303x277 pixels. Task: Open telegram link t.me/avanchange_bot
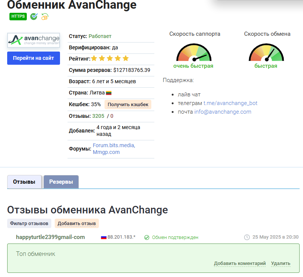230,103
